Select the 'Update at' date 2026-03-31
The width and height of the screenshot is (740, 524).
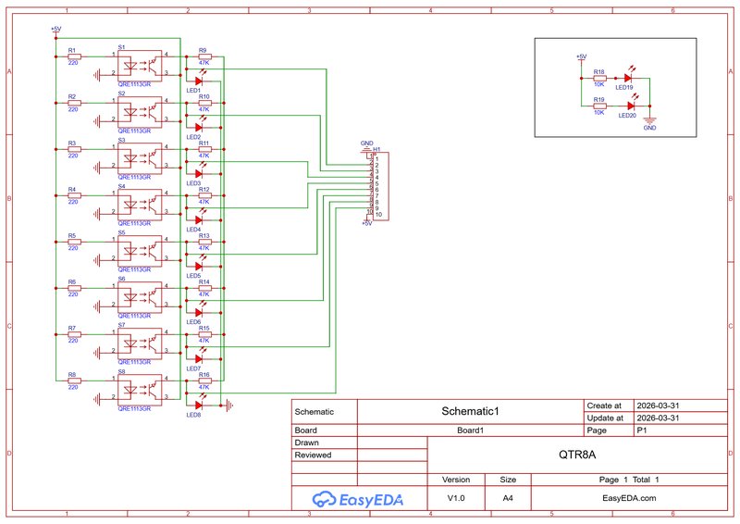coord(658,418)
